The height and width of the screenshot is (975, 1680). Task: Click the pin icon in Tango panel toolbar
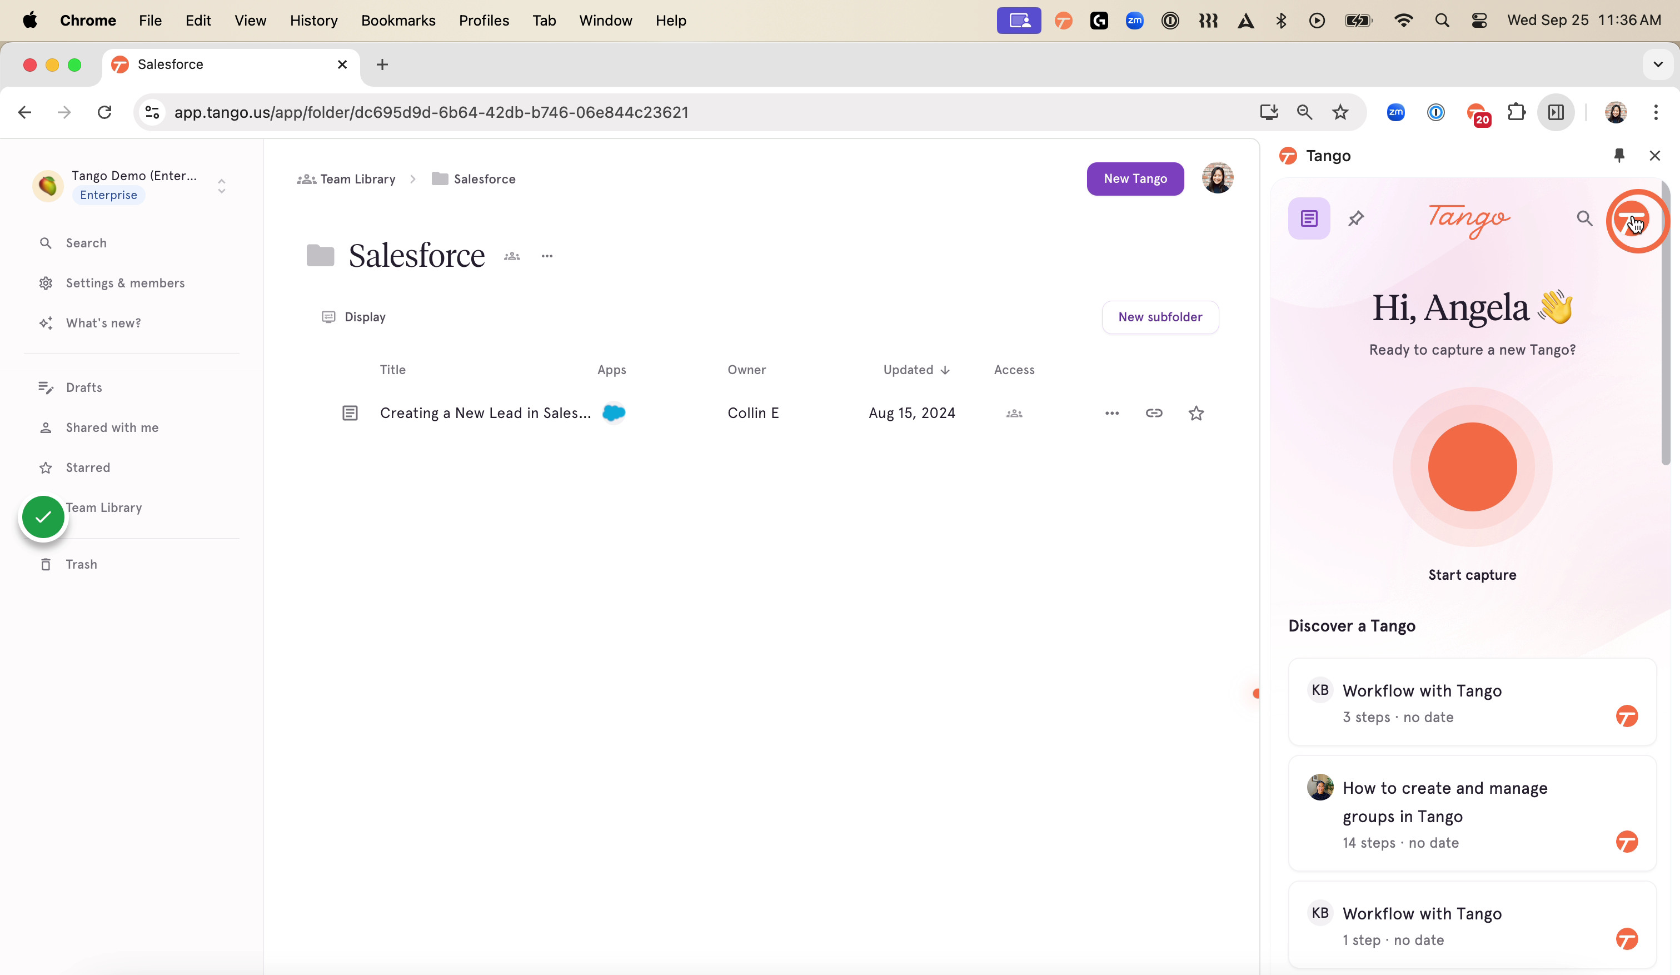tap(1356, 219)
